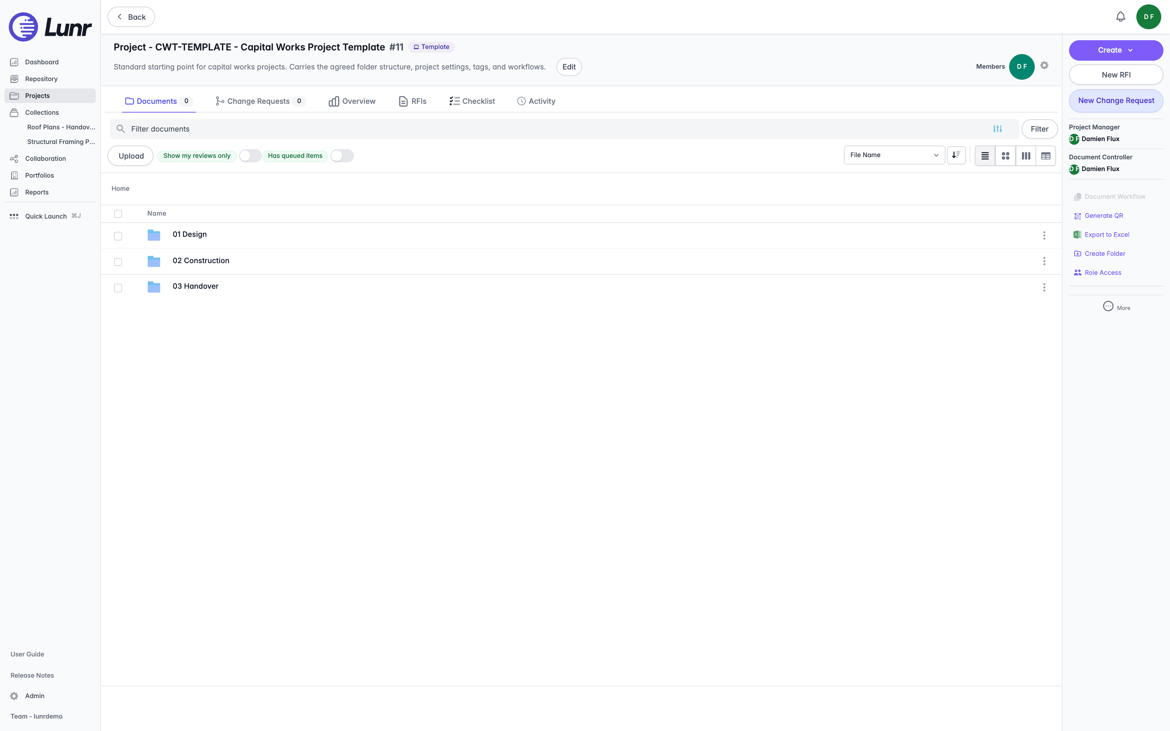Open the User Guide link
Image resolution: width=1170 pixels, height=731 pixels.
(27, 654)
